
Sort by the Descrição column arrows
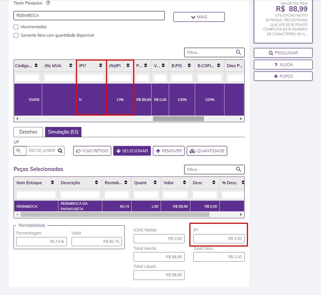96,182
